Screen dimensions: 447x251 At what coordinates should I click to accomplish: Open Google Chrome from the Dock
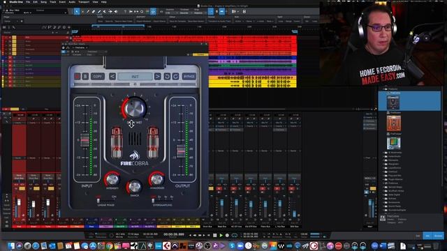click(x=109, y=245)
